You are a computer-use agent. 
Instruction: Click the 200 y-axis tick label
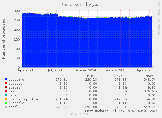[17, 30]
